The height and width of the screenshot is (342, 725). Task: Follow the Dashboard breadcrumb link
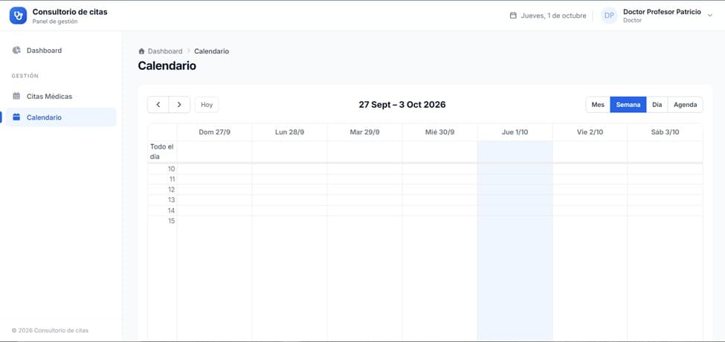coord(165,51)
